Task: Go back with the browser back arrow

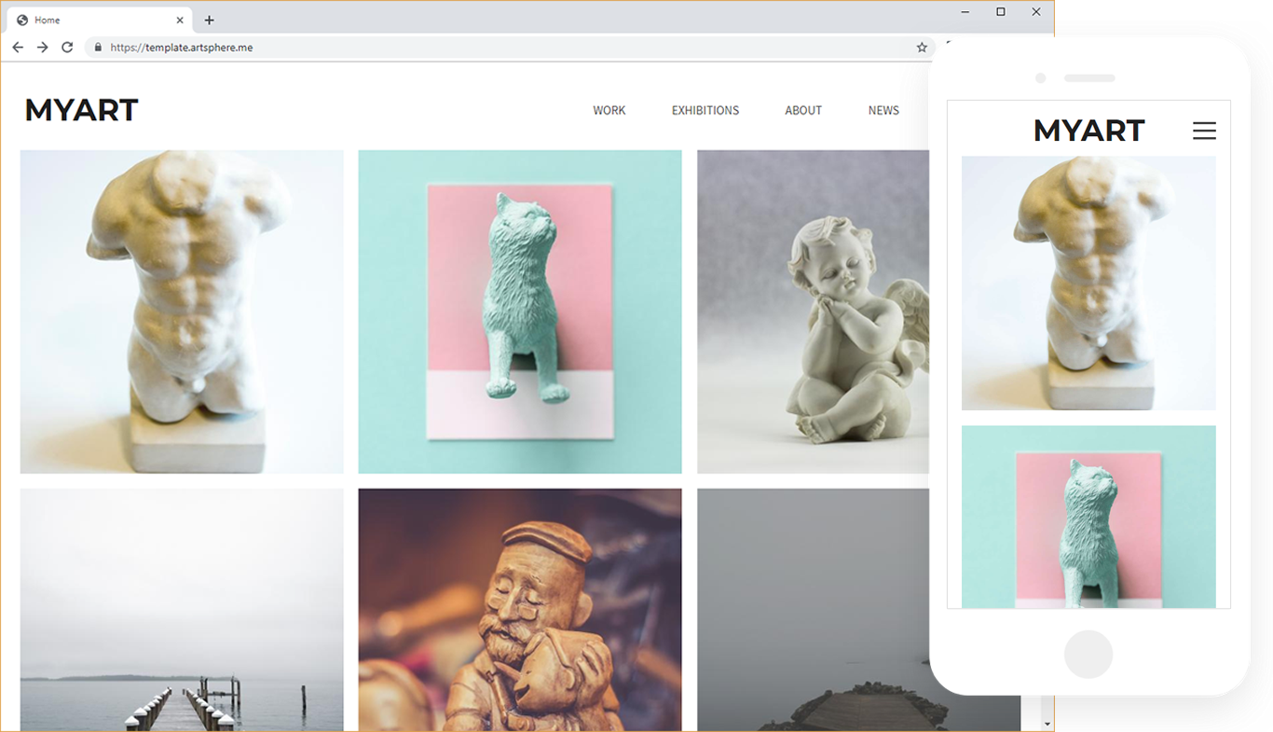Action: pos(18,48)
